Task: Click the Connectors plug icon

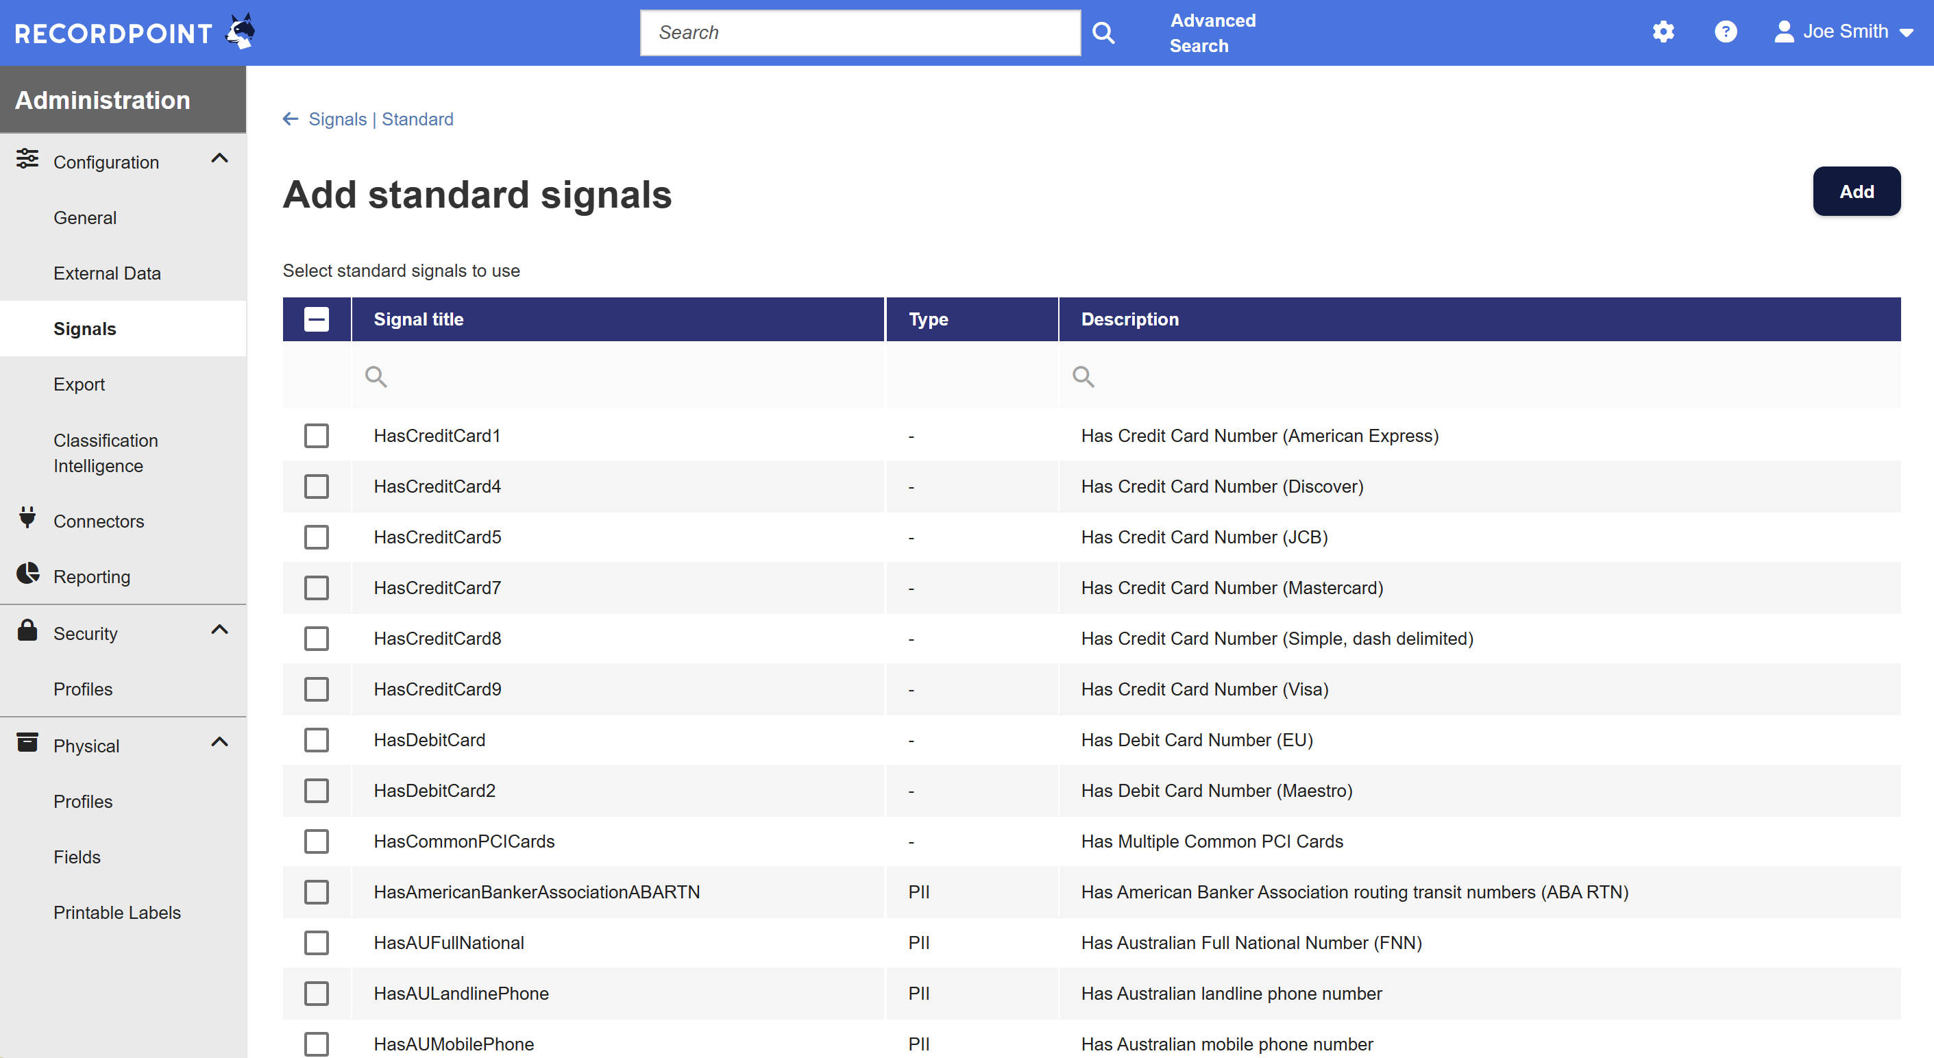Action: click(28, 518)
